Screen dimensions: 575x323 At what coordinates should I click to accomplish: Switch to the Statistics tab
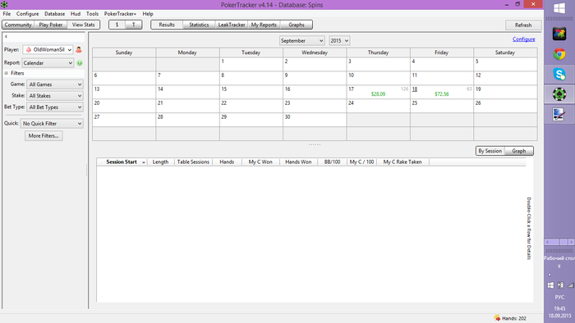coord(199,25)
